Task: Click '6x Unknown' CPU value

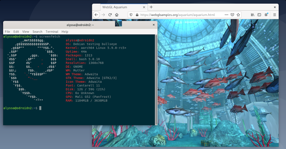Action: [x=85, y=93]
